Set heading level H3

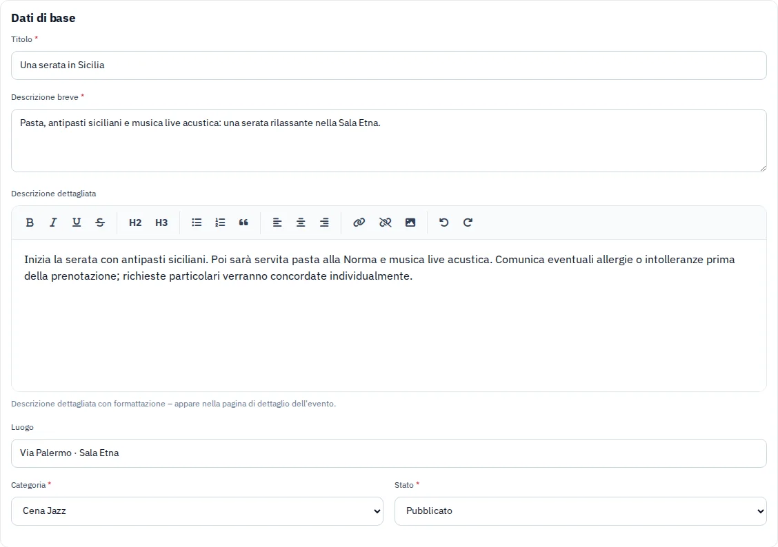click(161, 223)
